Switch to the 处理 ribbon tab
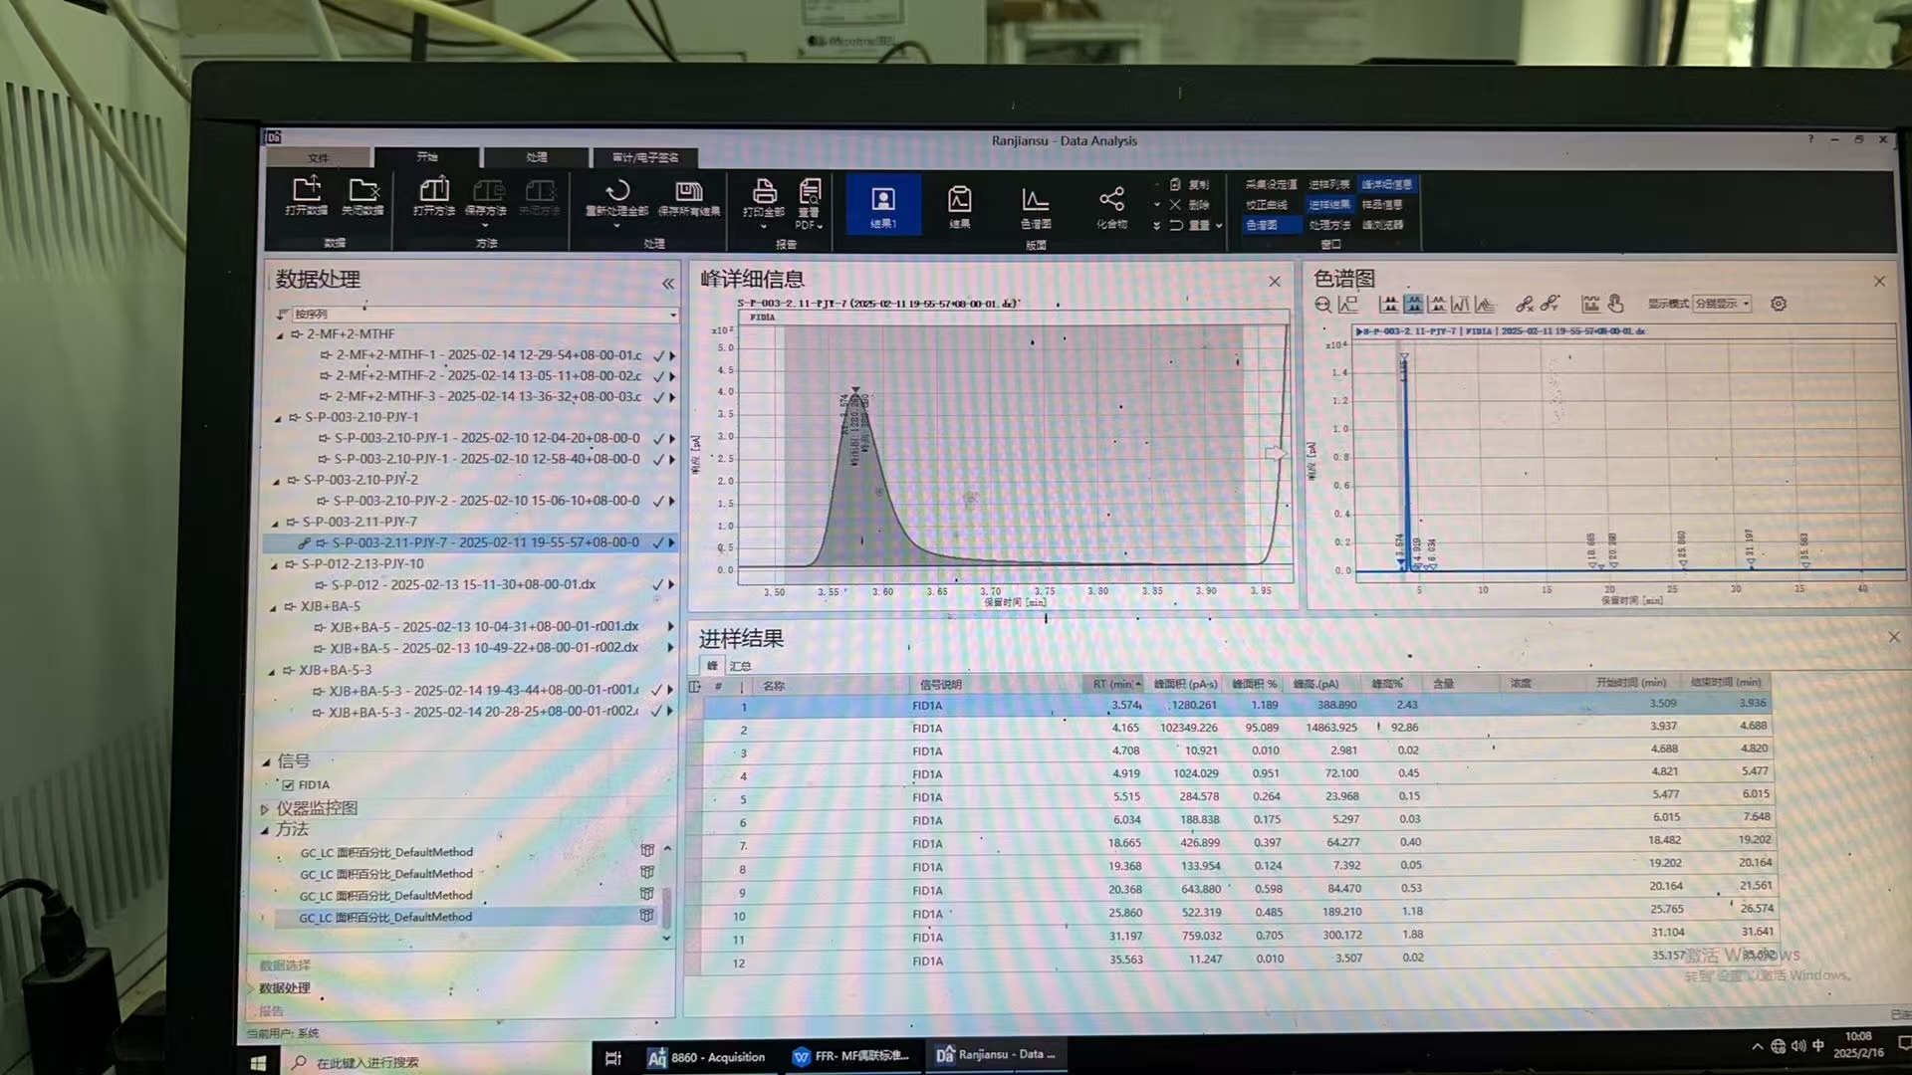 [537, 157]
